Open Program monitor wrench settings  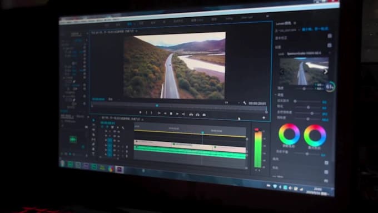click(245, 103)
